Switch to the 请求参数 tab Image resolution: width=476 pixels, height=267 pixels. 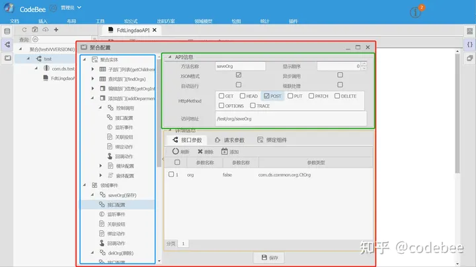[x=229, y=140]
